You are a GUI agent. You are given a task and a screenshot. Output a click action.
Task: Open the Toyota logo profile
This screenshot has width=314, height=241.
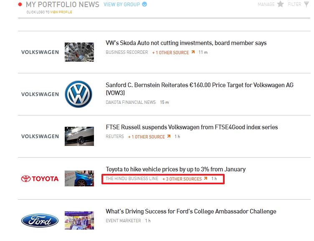coord(40,178)
